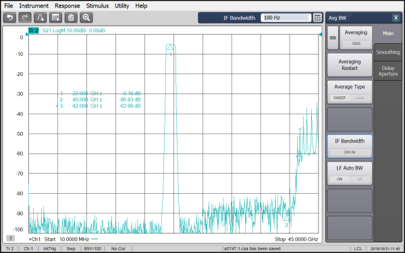Image resolution: width=405 pixels, height=253 pixels.
Task: Click the IF Bandwidth 100 Hz input field
Action: pyautogui.click(x=286, y=17)
